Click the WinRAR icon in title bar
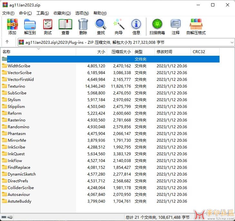Viewport: 235px width, 221px height. click(x=5, y=5)
